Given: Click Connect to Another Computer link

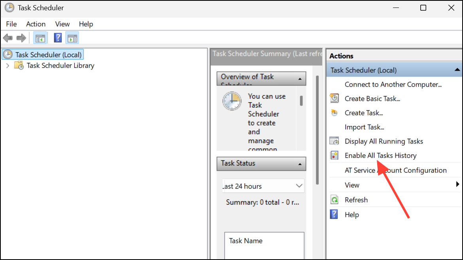Looking at the screenshot, I should (393, 84).
